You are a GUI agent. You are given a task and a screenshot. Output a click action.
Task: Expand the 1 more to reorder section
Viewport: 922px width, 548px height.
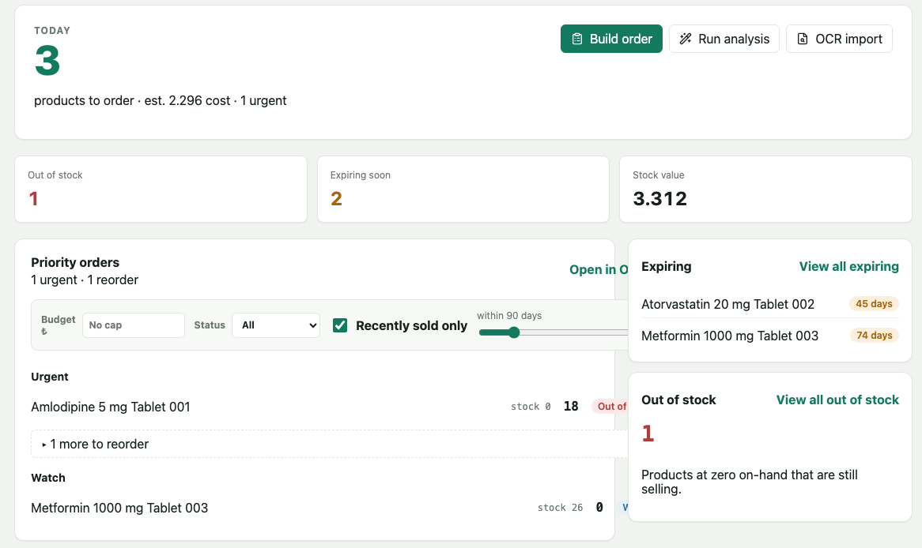tap(329, 444)
